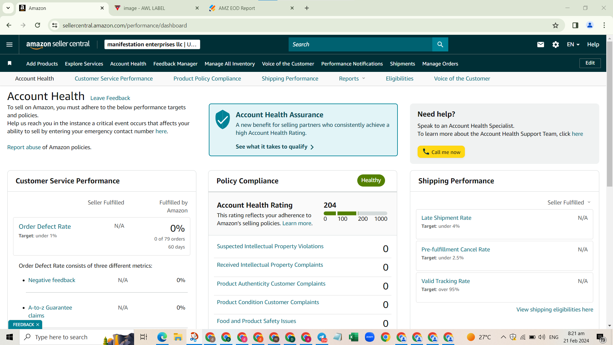Screen dimensions: 613x345
Task: Open Windows Start menu
Action: point(10,337)
